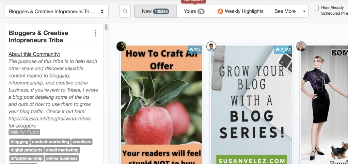This screenshot has width=348, height=164.
Task: Select the infopreneurship tag
Action: [x=27, y=158]
